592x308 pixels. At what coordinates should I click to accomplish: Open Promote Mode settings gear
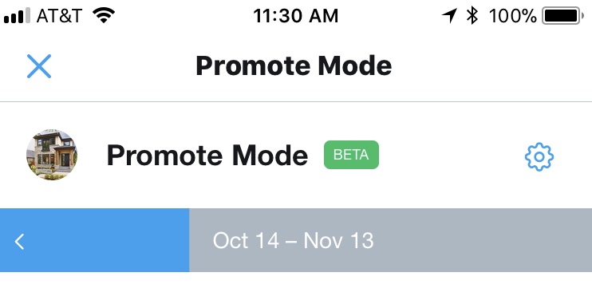coord(539,156)
